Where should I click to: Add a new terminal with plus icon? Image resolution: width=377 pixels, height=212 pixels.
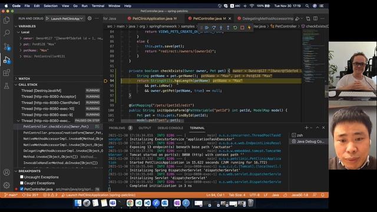306,128
